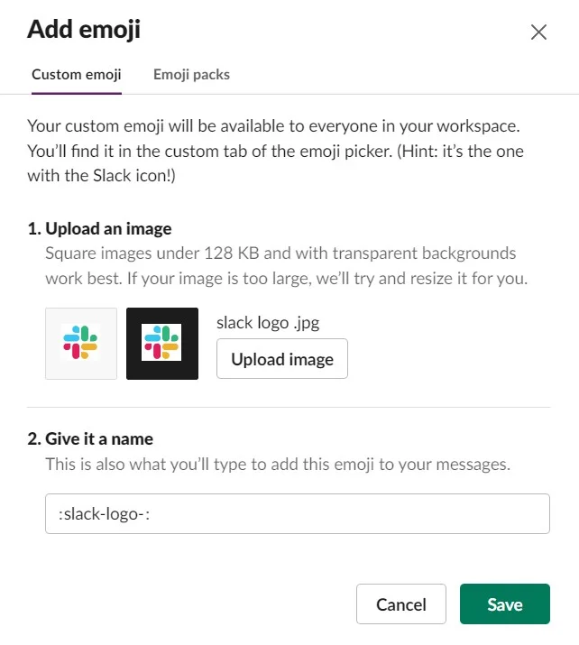Click the '1. Upload an image' heading
579x645 pixels.
point(99,229)
